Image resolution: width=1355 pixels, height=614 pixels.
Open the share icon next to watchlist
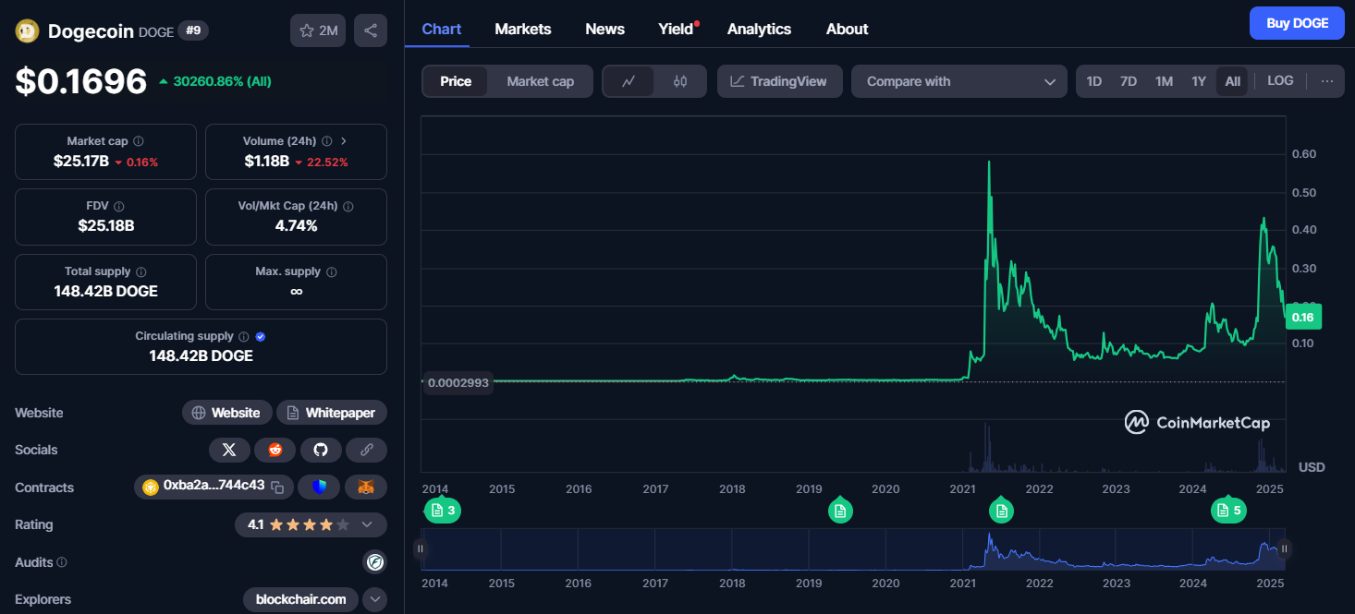(371, 30)
